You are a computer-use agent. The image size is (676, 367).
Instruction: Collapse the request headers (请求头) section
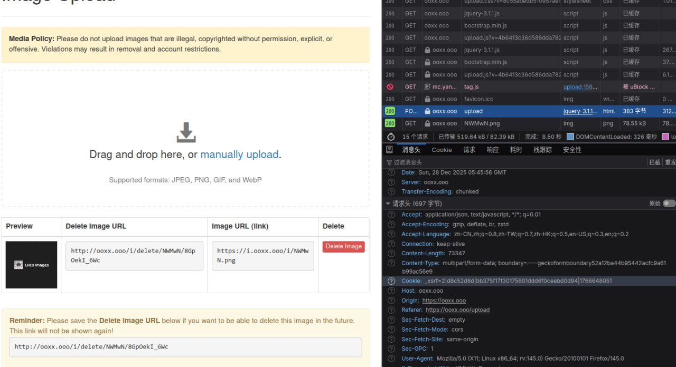click(x=389, y=204)
